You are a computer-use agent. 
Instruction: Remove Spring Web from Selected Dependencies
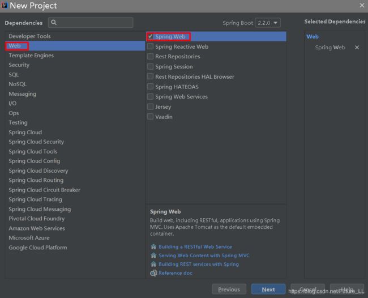click(x=357, y=48)
